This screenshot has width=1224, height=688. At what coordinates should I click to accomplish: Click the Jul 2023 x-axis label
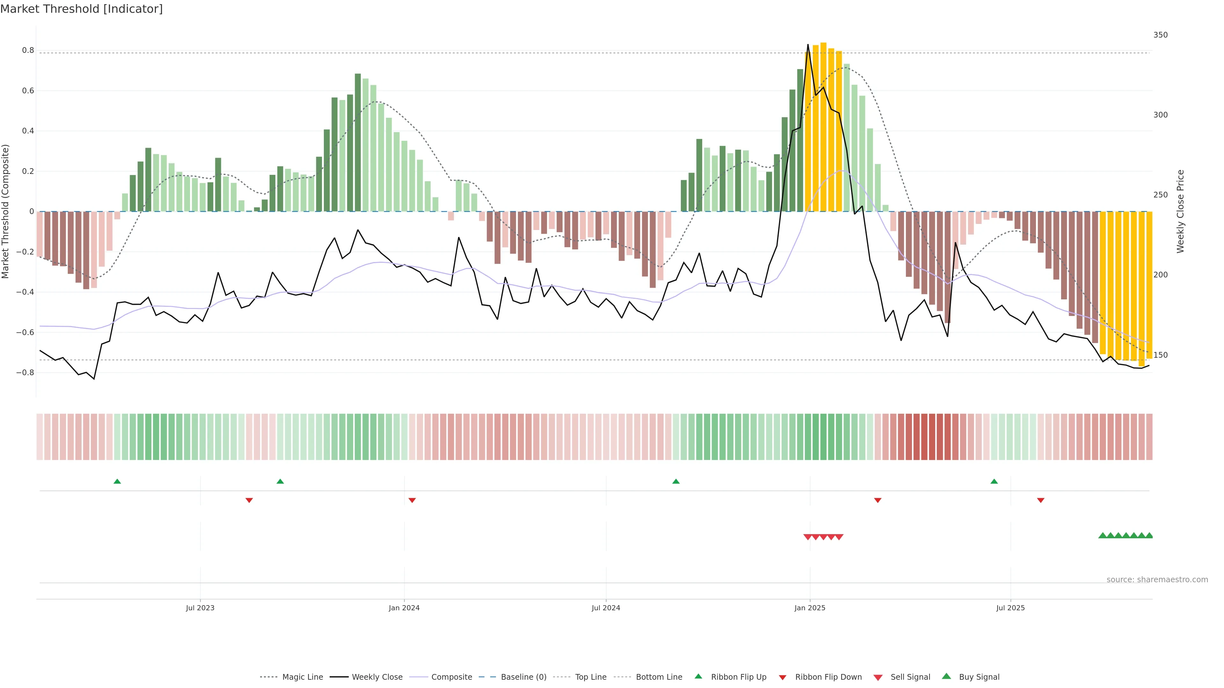pos(200,608)
